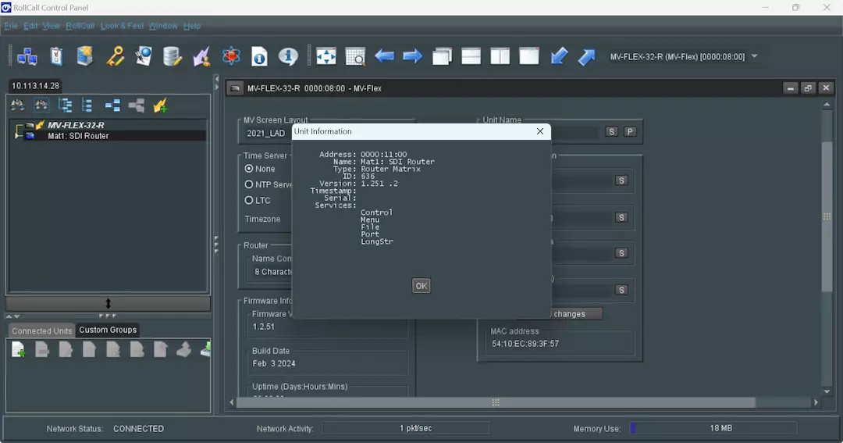This screenshot has width=843, height=443.
Task: Select the None time server option
Action: pos(249,169)
